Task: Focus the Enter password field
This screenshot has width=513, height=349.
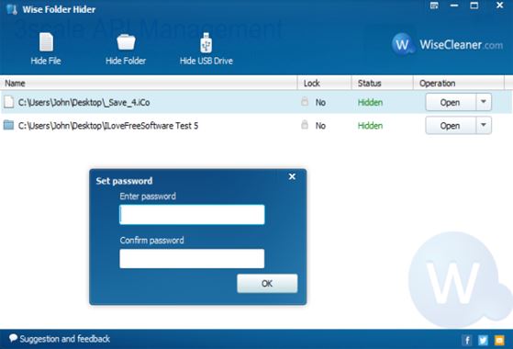Action: pyautogui.click(x=192, y=214)
